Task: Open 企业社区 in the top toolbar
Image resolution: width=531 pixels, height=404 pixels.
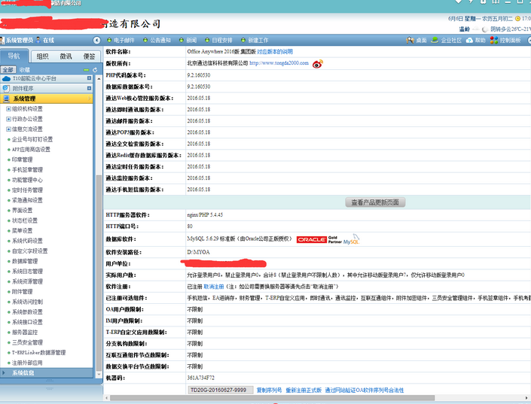Action: point(446,41)
